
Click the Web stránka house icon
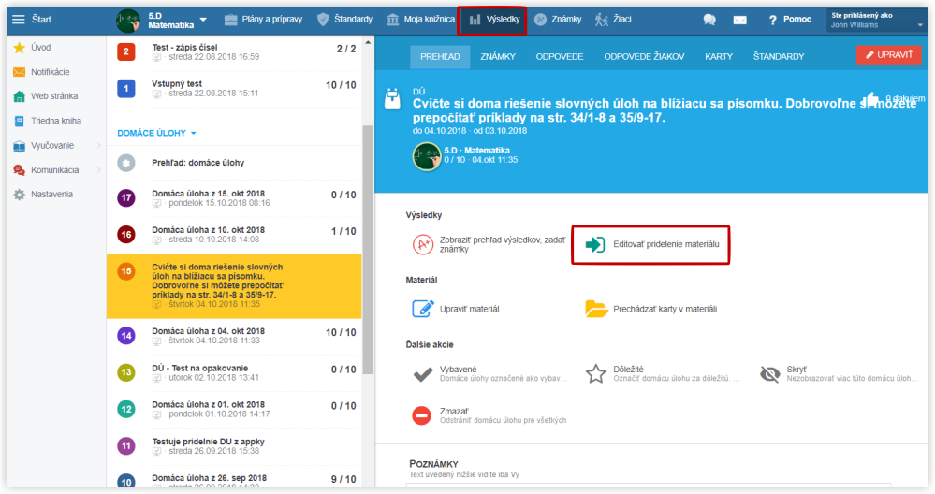click(x=19, y=96)
